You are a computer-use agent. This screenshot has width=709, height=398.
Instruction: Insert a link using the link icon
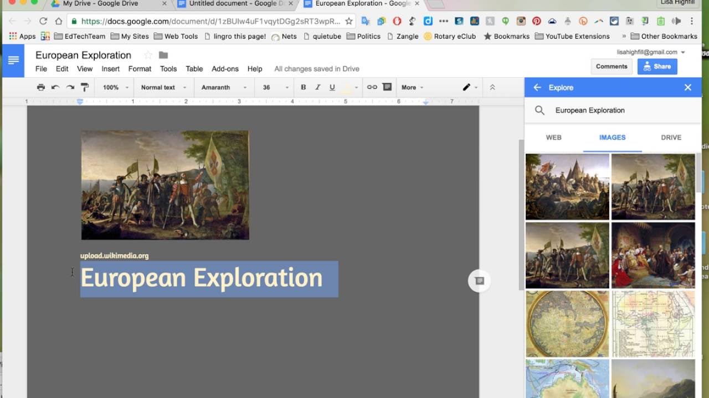point(372,87)
